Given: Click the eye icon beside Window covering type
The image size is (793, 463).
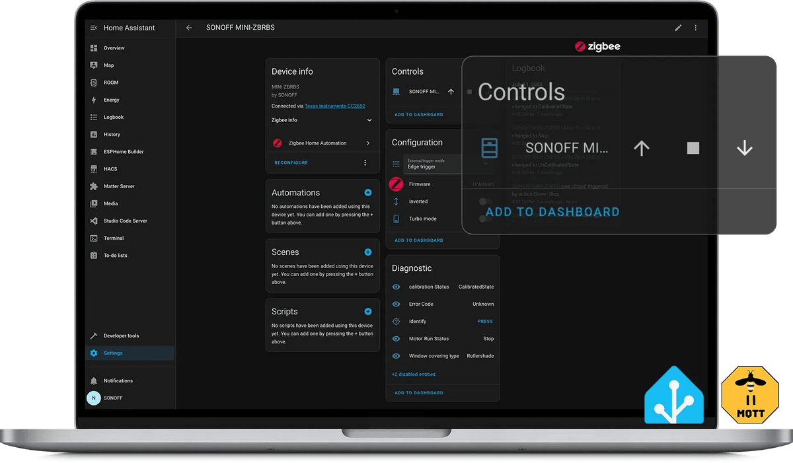Looking at the screenshot, I should [x=397, y=356].
